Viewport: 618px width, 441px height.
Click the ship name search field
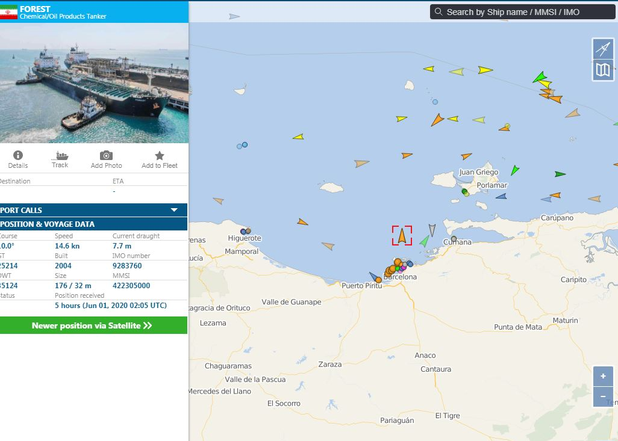pos(518,12)
